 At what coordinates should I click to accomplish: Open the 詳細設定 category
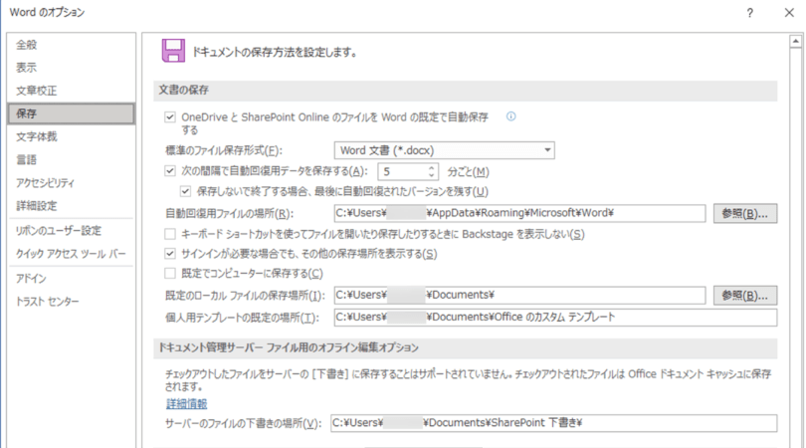click(x=71, y=206)
